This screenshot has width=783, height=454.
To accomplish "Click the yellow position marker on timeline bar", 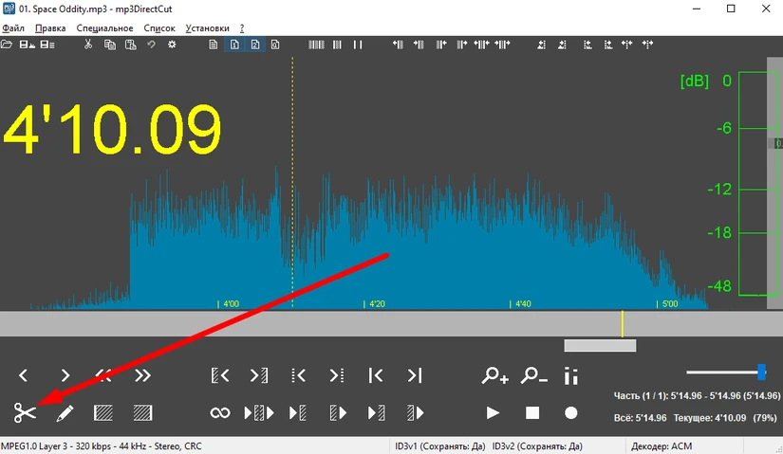I will [x=623, y=323].
